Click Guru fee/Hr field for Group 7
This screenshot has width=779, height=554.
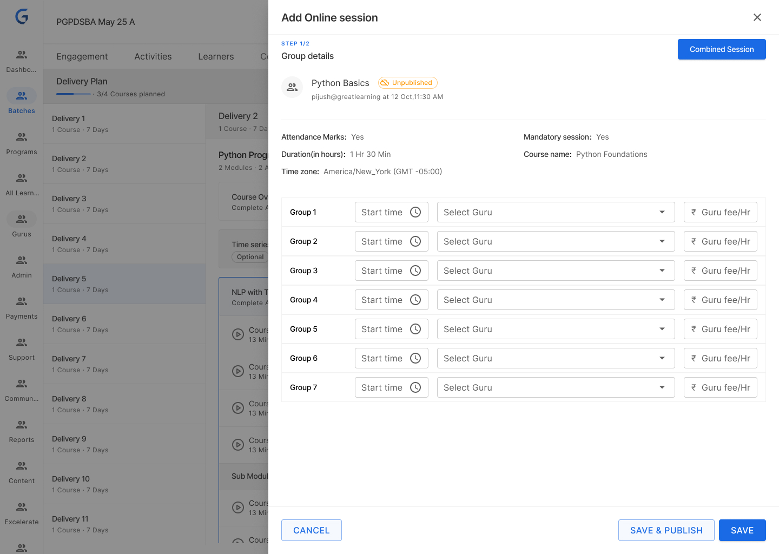coord(721,387)
